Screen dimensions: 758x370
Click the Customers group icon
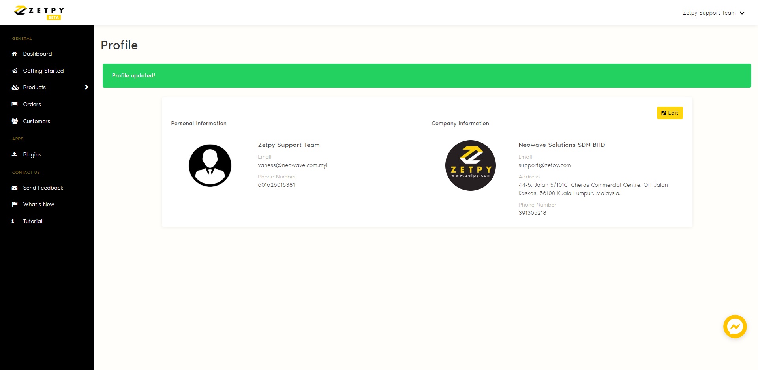15,121
